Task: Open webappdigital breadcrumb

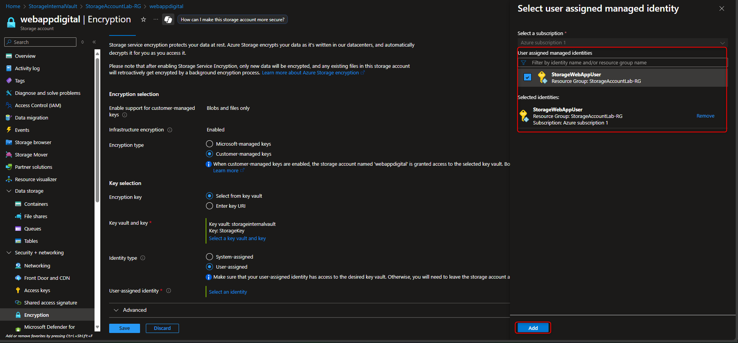Action: click(166, 6)
